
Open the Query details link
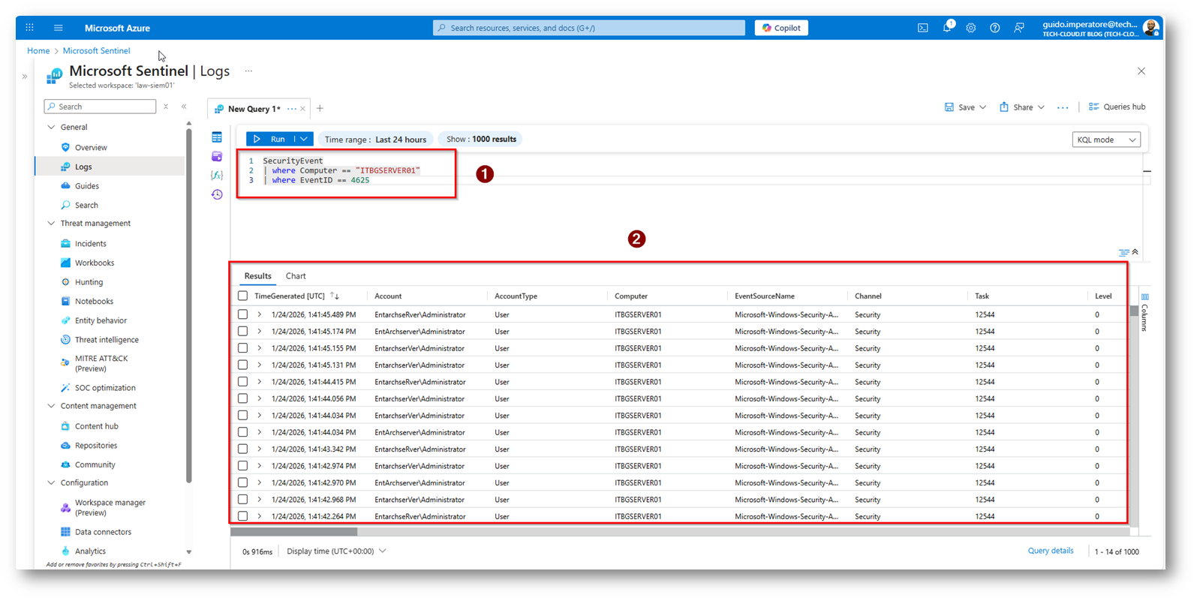click(x=1050, y=551)
